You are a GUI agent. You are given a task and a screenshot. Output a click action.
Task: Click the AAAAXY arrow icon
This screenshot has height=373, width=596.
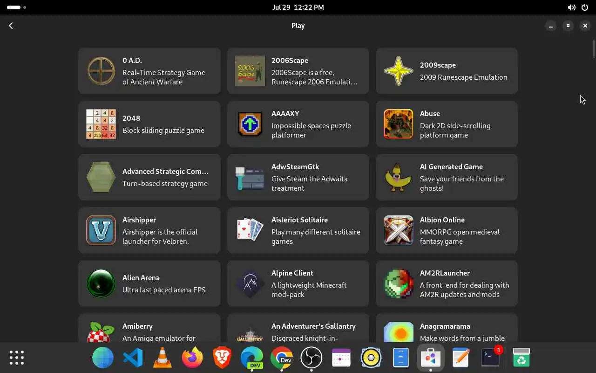tap(250, 124)
